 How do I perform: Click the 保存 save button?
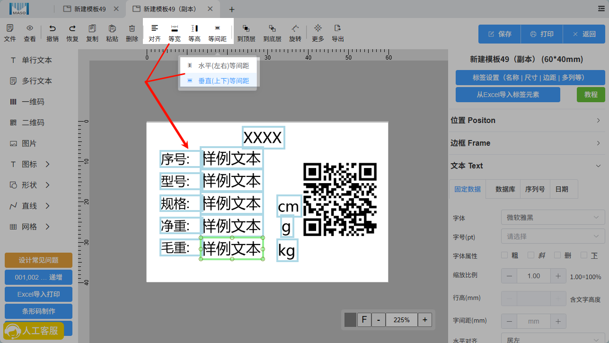(500, 34)
